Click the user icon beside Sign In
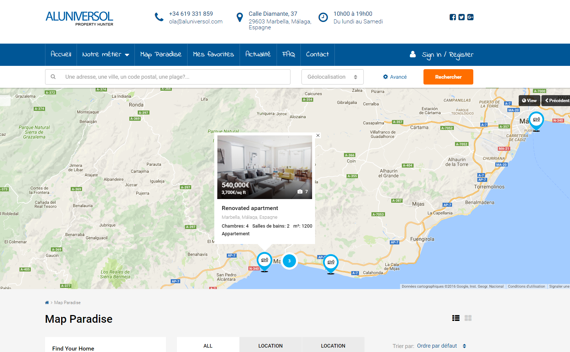The height and width of the screenshot is (352, 570). point(412,54)
